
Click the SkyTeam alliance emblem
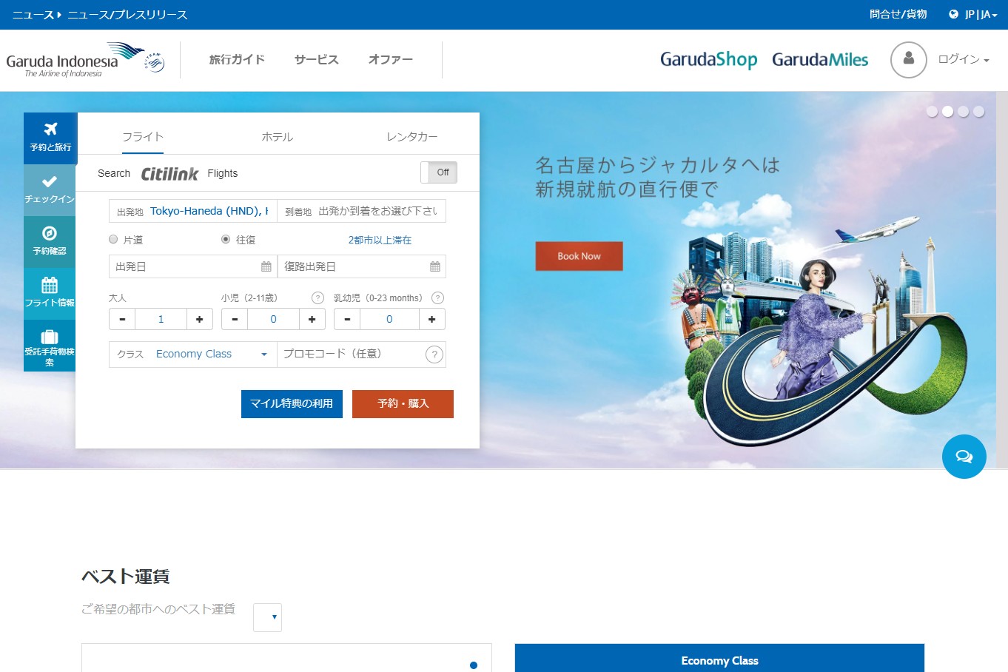[154, 62]
